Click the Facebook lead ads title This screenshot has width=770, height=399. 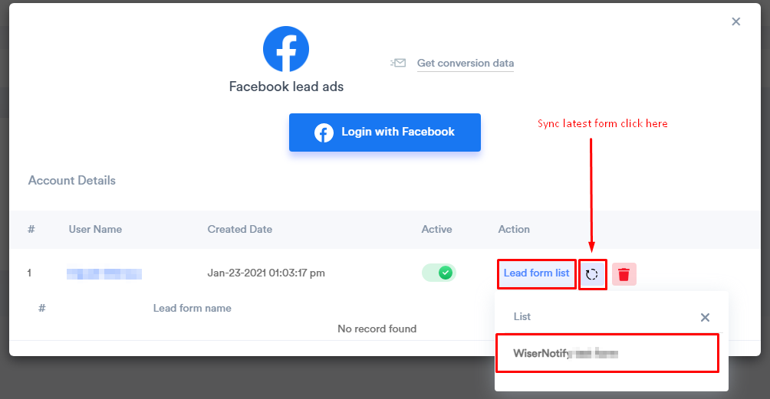[286, 87]
